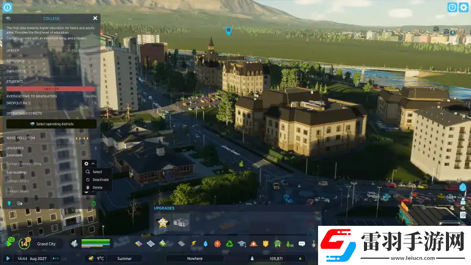Viewport: 471px width, 265px height.
Task: Open the Education graduation cap menu
Action: (x=242, y=244)
